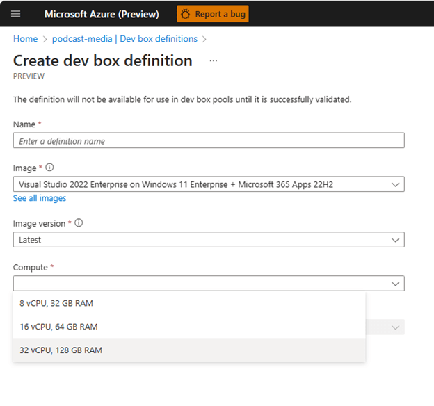Click the chevron arrow of Image version field
Screen dimensions: 434x406
(x=395, y=240)
